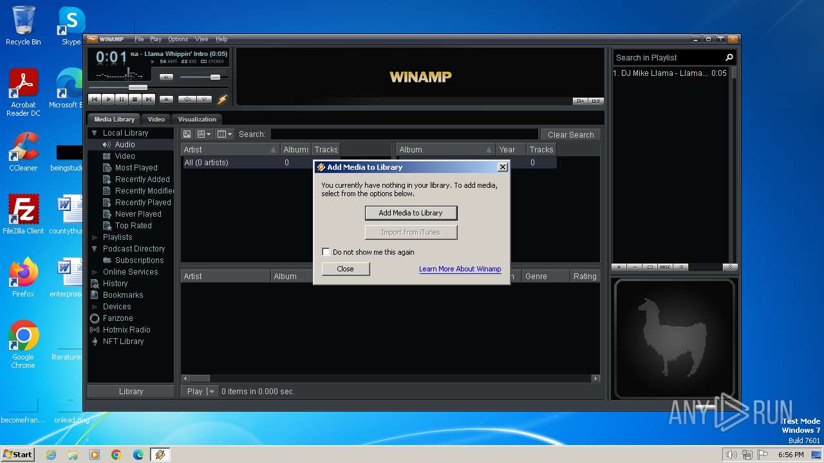
Task: Click the Clear Search button
Action: tap(570, 134)
